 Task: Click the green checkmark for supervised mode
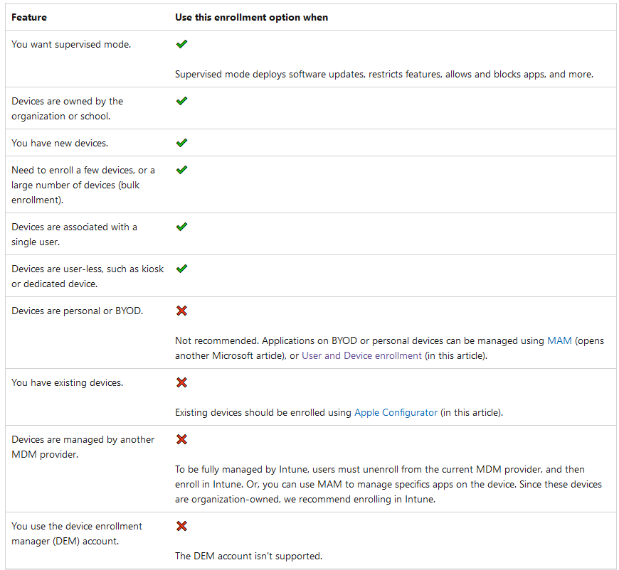181,44
